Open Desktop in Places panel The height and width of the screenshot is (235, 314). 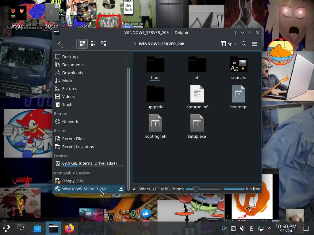pos(89,57)
